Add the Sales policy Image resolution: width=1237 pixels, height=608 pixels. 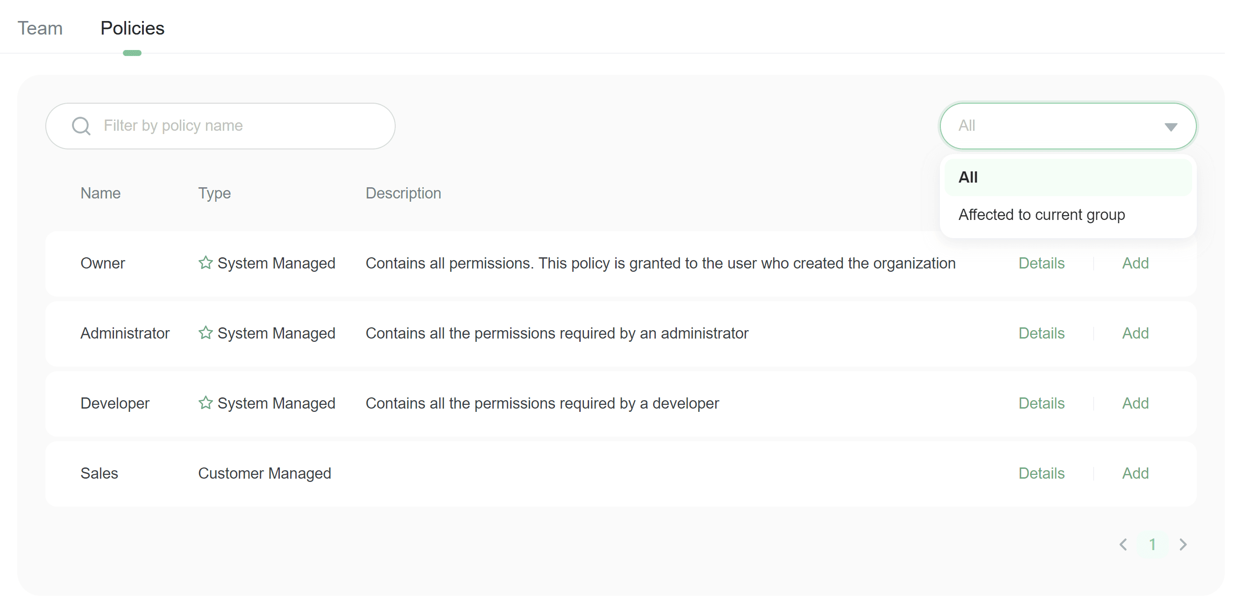click(1135, 473)
